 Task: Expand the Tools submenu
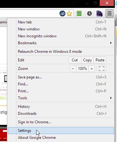point(65,98)
